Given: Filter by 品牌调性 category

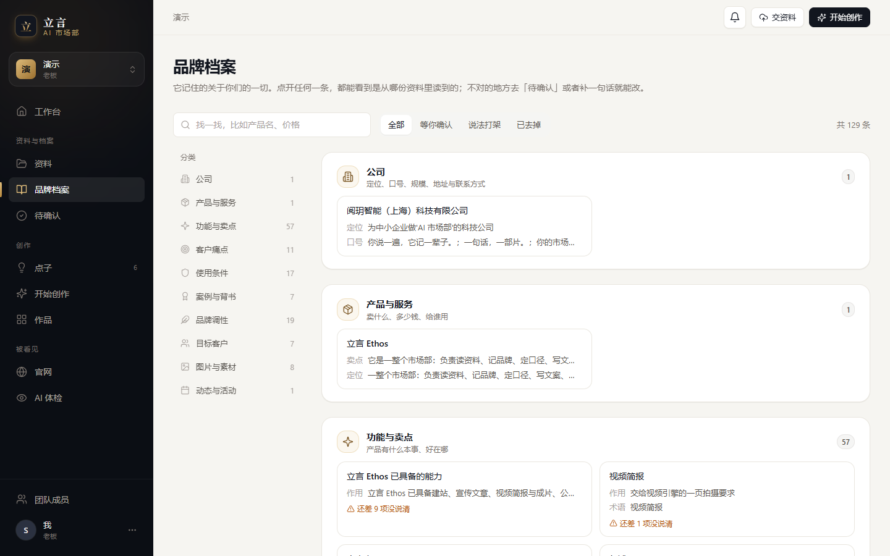Looking at the screenshot, I should pyautogui.click(x=237, y=320).
